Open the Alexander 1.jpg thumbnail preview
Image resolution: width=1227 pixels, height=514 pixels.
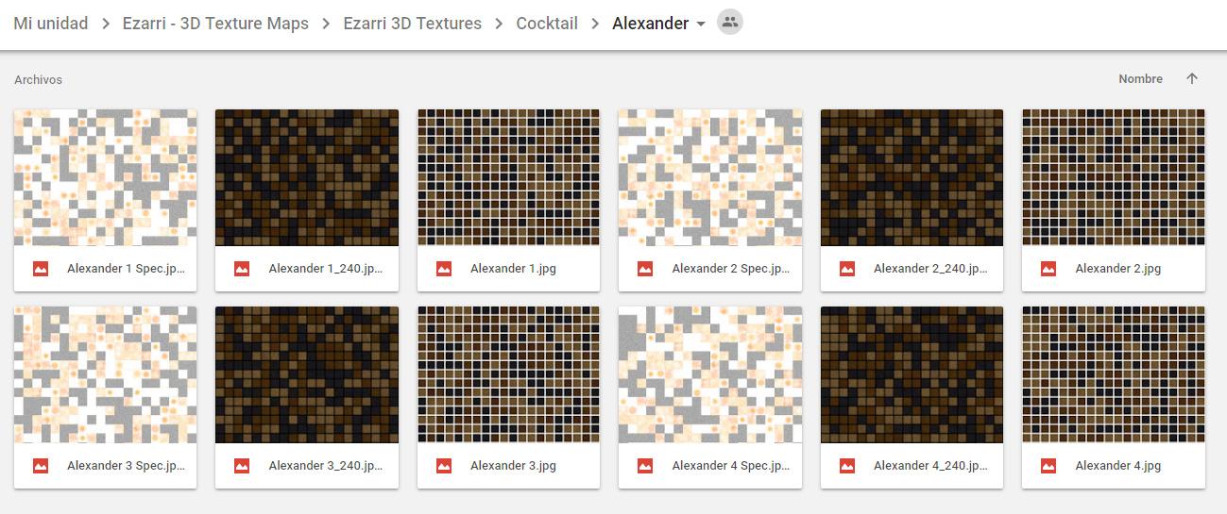[x=508, y=177]
